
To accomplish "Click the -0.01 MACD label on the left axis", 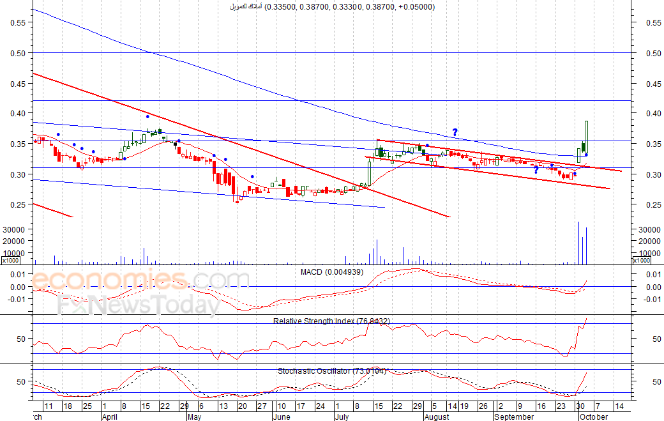I will [x=17, y=299].
